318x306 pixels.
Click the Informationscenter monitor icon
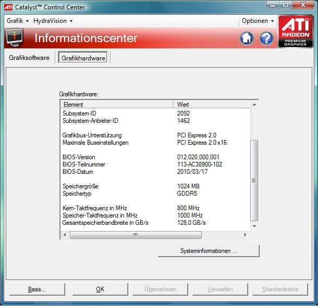point(15,37)
